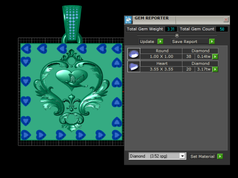Click the fleur-de-lis ornament below the center heart
This screenshot has height=178, width=238.
[x=71, y=102]
